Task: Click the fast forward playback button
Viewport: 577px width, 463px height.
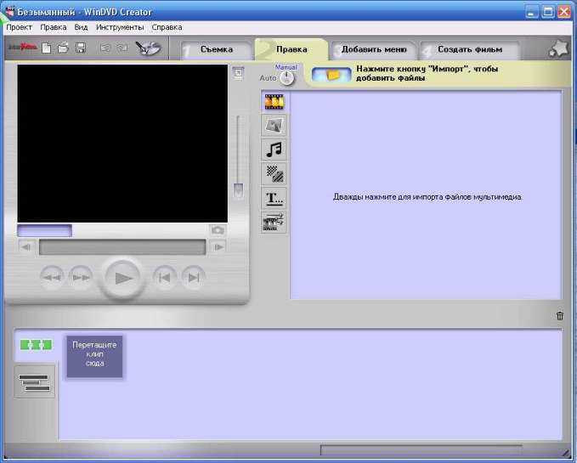Action: [x=81, y=278]
